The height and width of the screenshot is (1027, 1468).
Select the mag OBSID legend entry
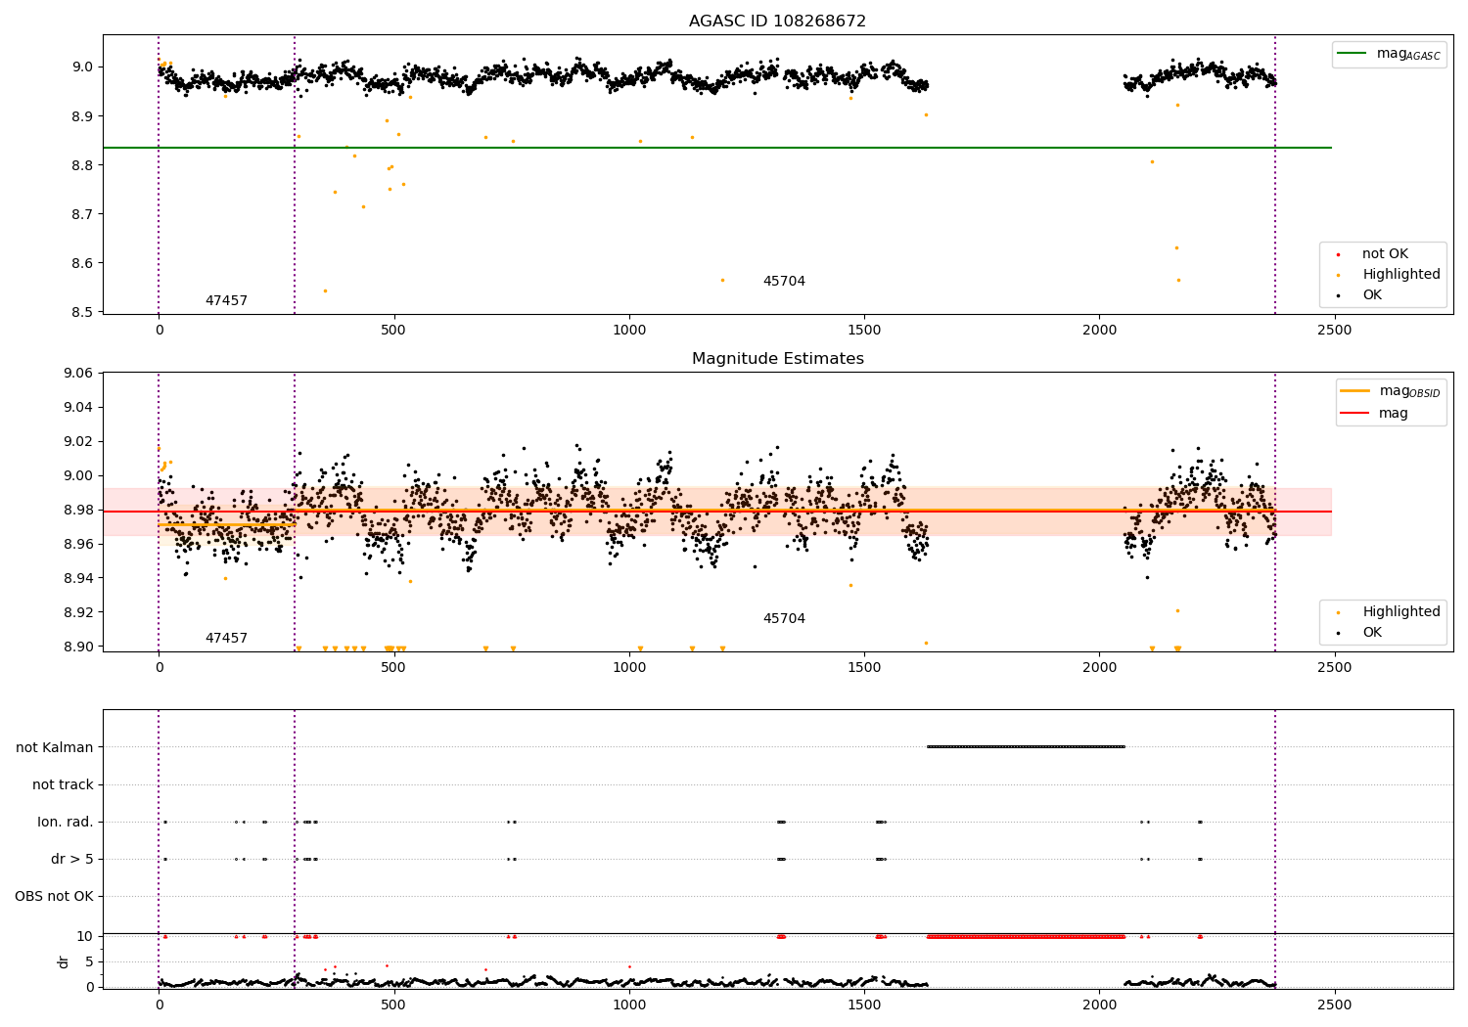1391,391
